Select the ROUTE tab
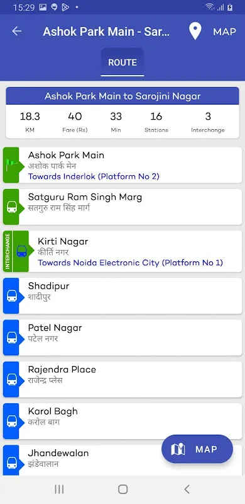This screenshot has width=245, height=504. (x=122, y=62)
